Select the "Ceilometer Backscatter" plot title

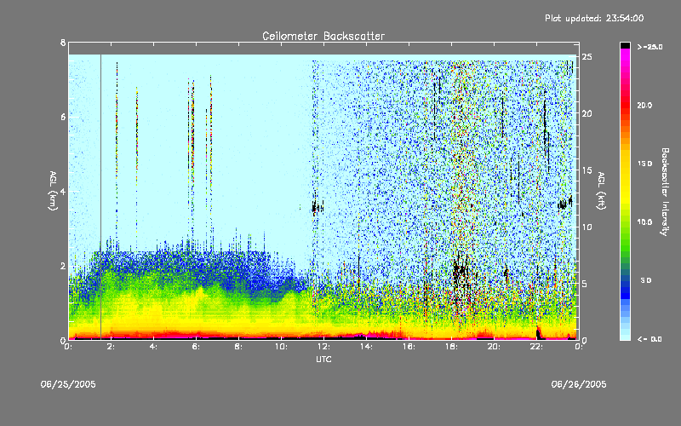point(323,36)
